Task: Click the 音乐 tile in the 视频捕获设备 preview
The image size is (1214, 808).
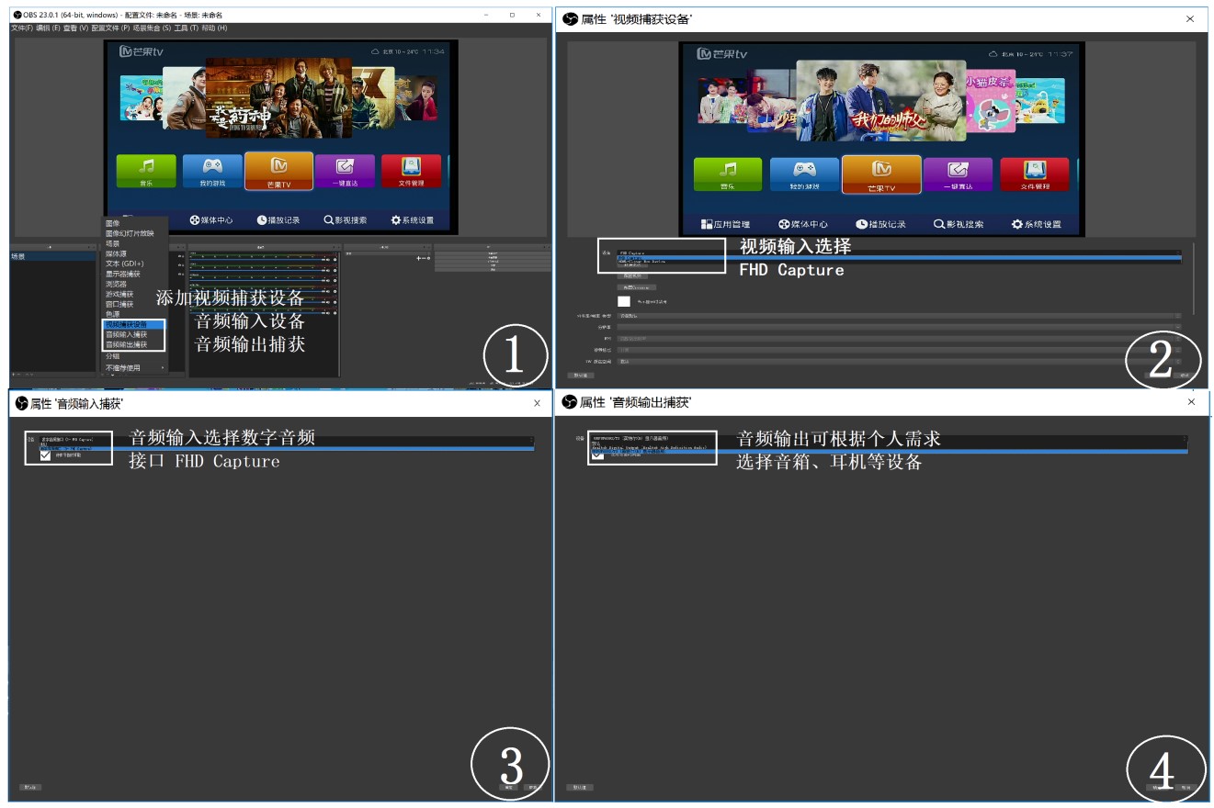Action: [728, 174]
